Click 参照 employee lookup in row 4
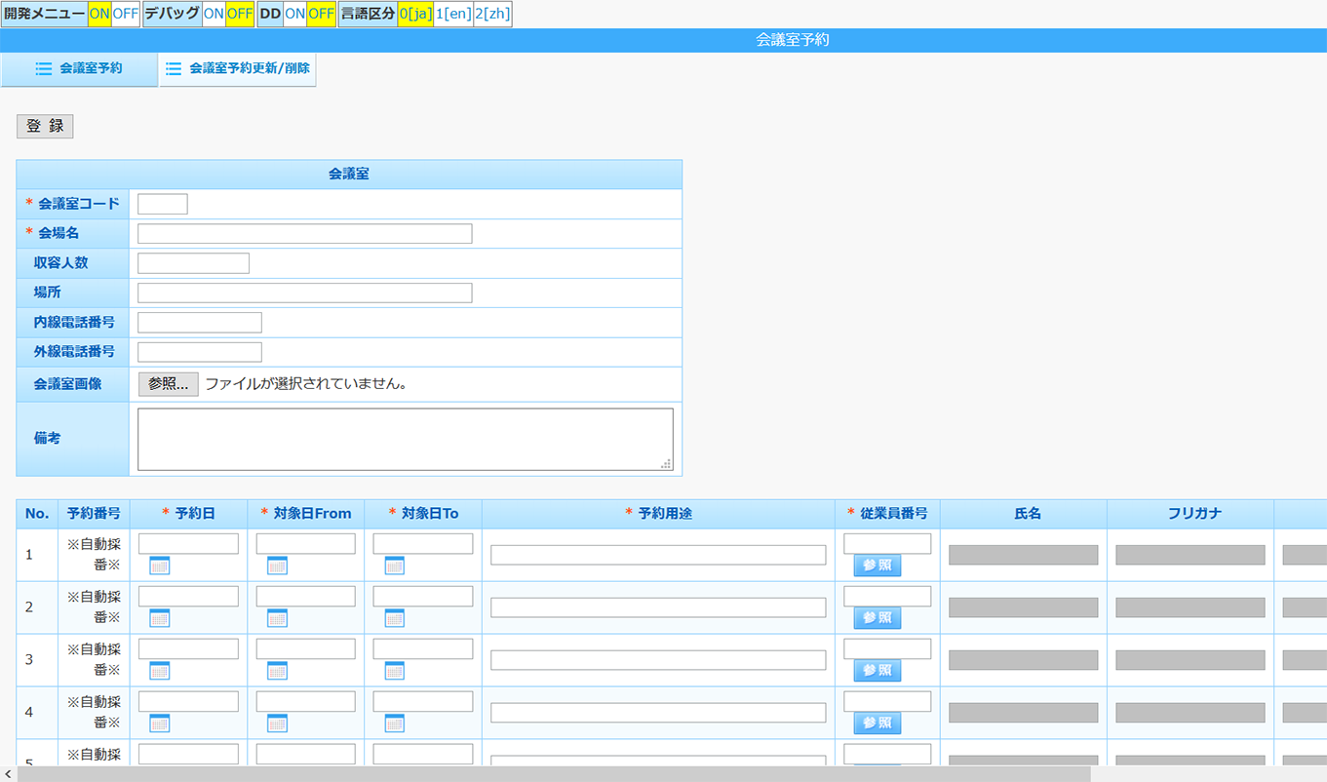The width and height of the screenshot is (1327, 782). (878, 723)
